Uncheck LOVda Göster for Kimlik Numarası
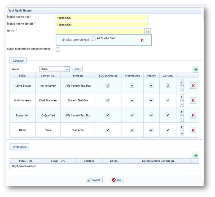The image size is (215, 197). pos(108,100)
